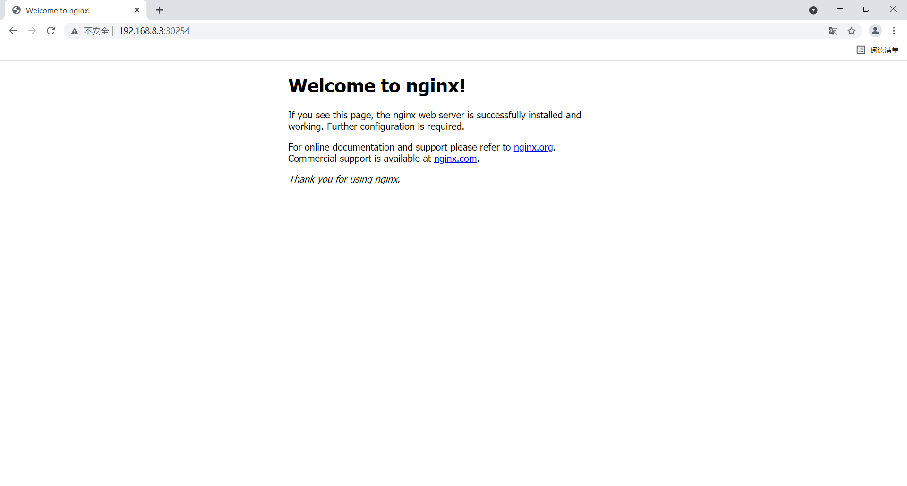Minimize the Chrome window
907x486 pixels.
(839, 9)
